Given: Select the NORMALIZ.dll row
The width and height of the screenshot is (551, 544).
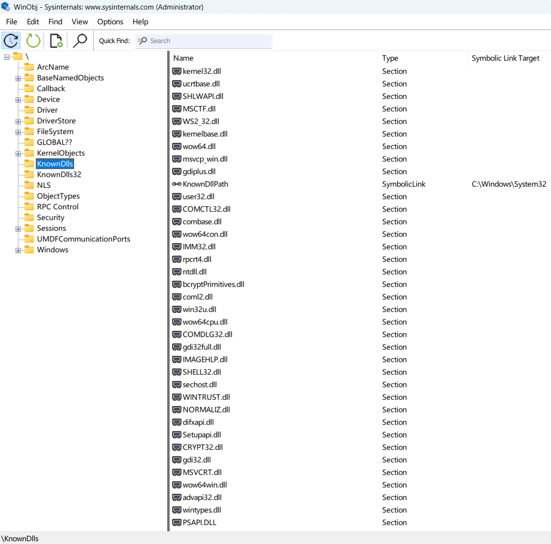Looking at the screenshot, I should click(360, 410).
